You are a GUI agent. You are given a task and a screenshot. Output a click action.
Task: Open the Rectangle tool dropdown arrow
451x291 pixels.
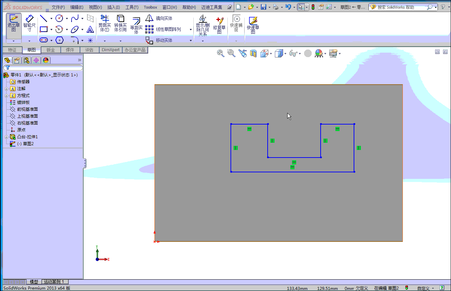51,30
